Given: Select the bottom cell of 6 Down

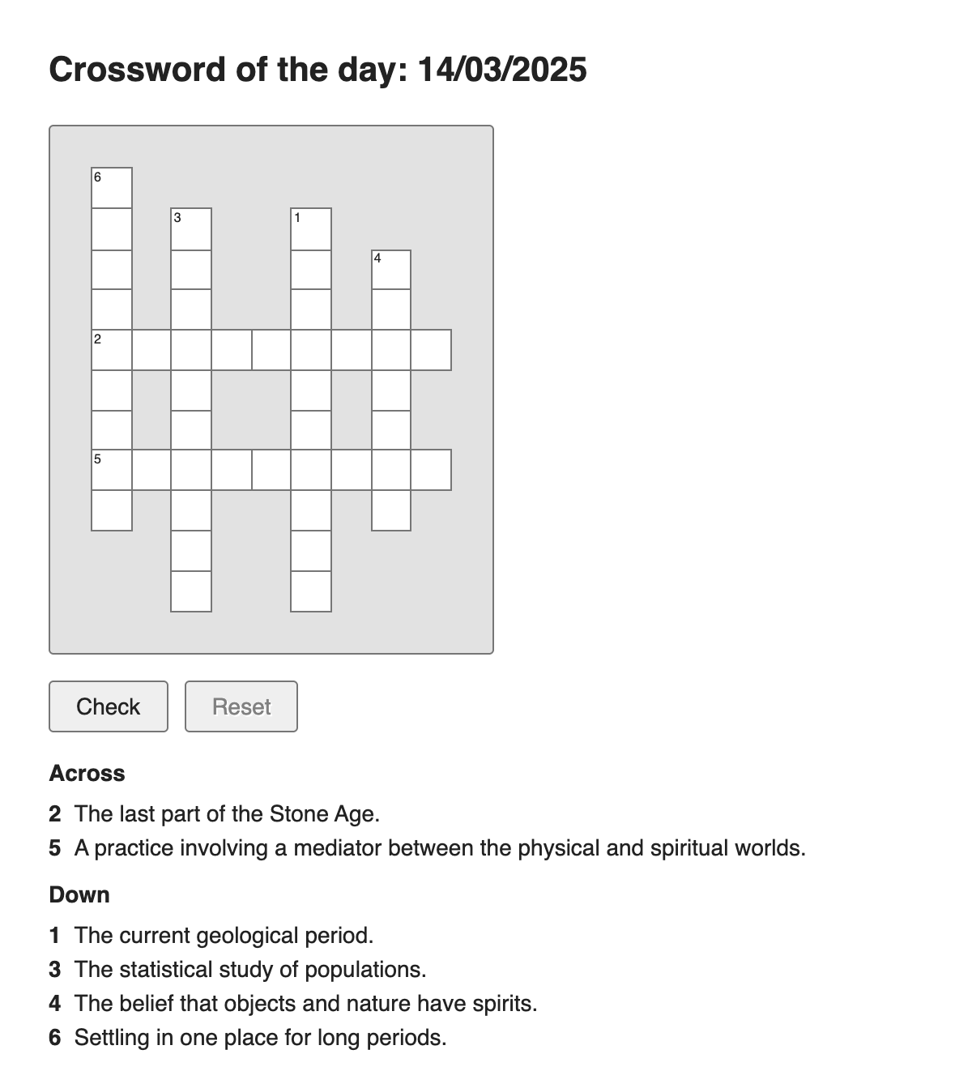Looking at the screenshot, I should point(112,510).
